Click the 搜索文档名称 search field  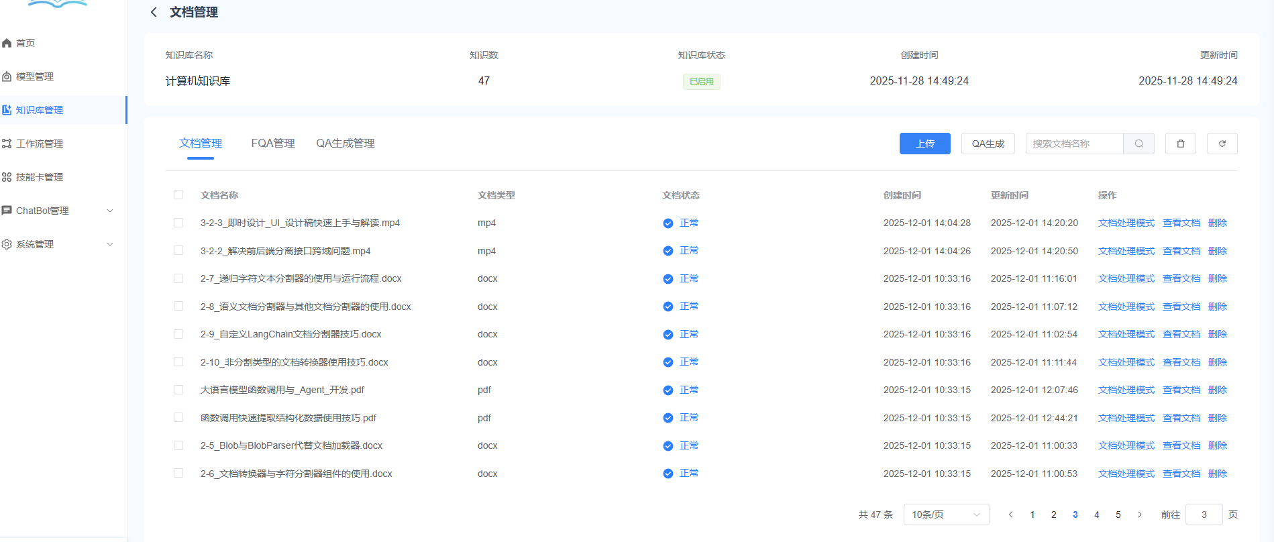[x=1073, y=144]
